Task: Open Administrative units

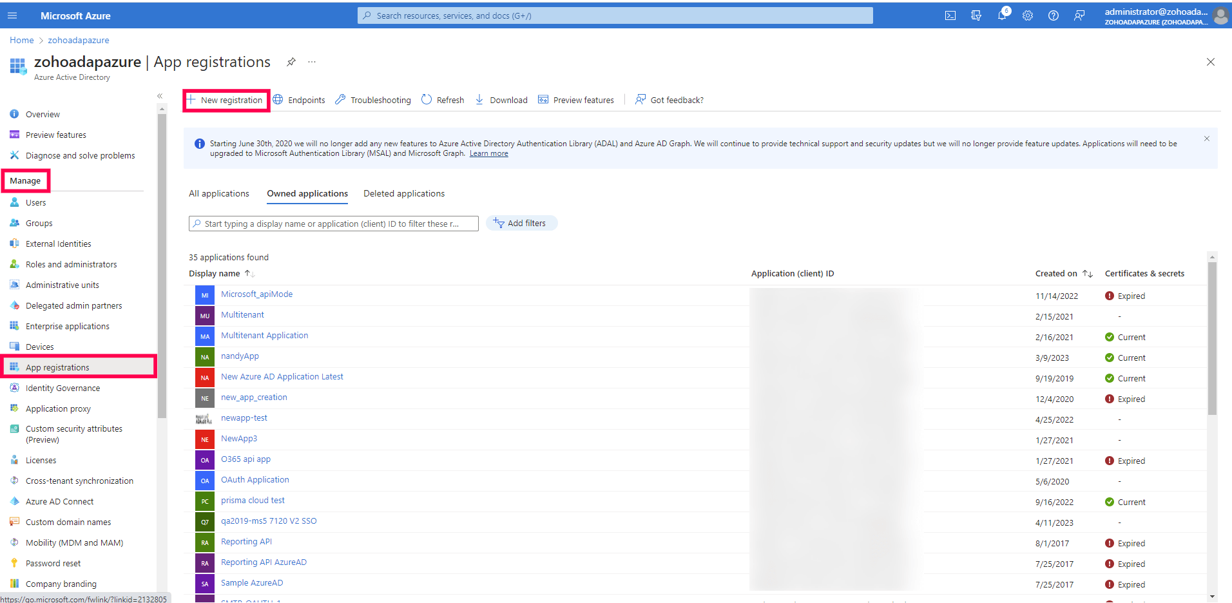Action: click(63, 285)
